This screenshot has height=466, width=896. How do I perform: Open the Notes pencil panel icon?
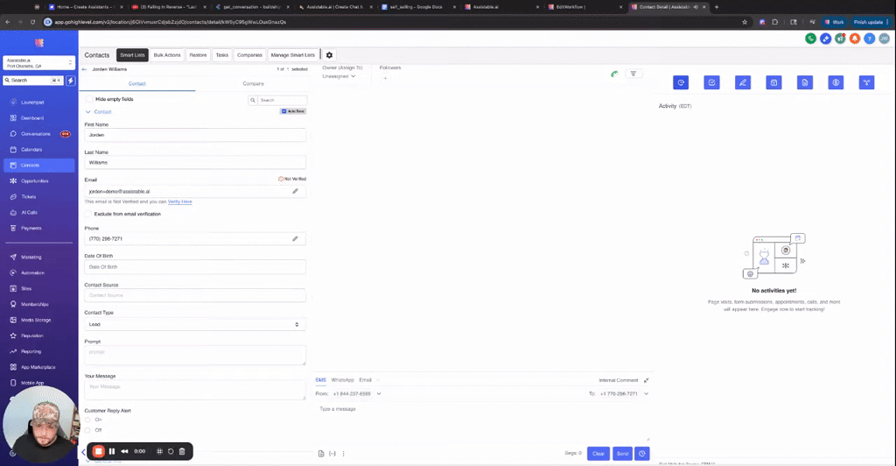(x=743, y=82)
